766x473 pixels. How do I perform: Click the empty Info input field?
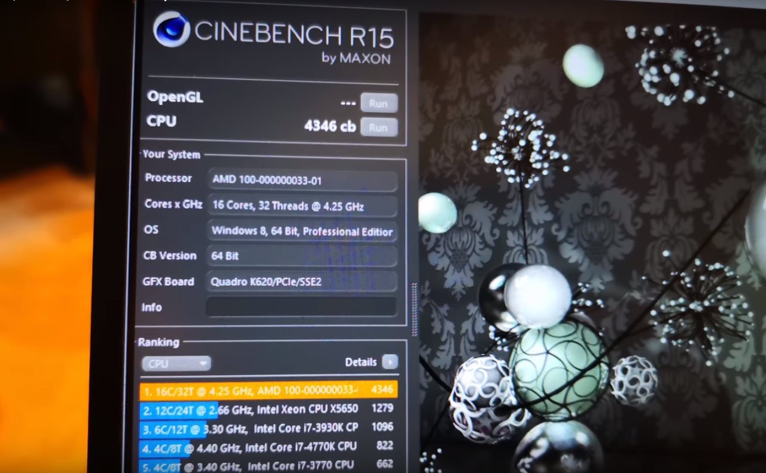pos(301,307)
